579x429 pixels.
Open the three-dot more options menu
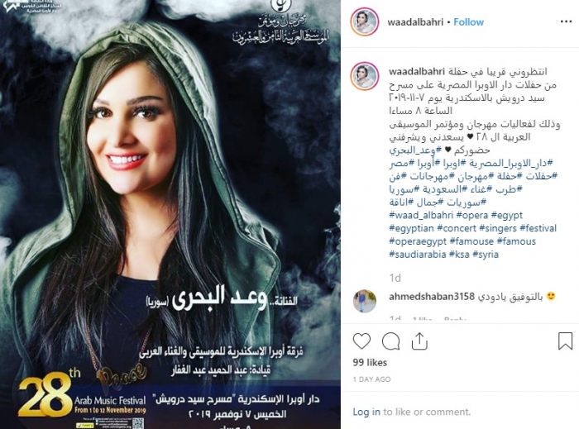(566, 21)
